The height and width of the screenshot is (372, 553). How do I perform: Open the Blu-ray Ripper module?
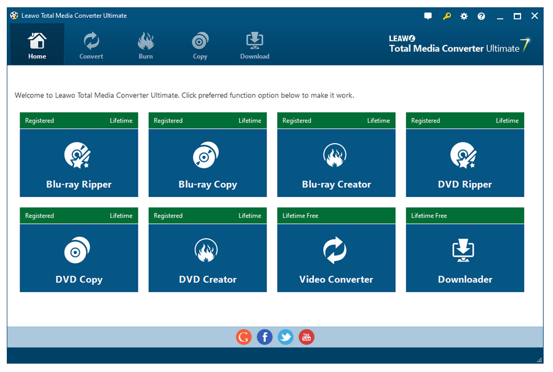[79, 163]
